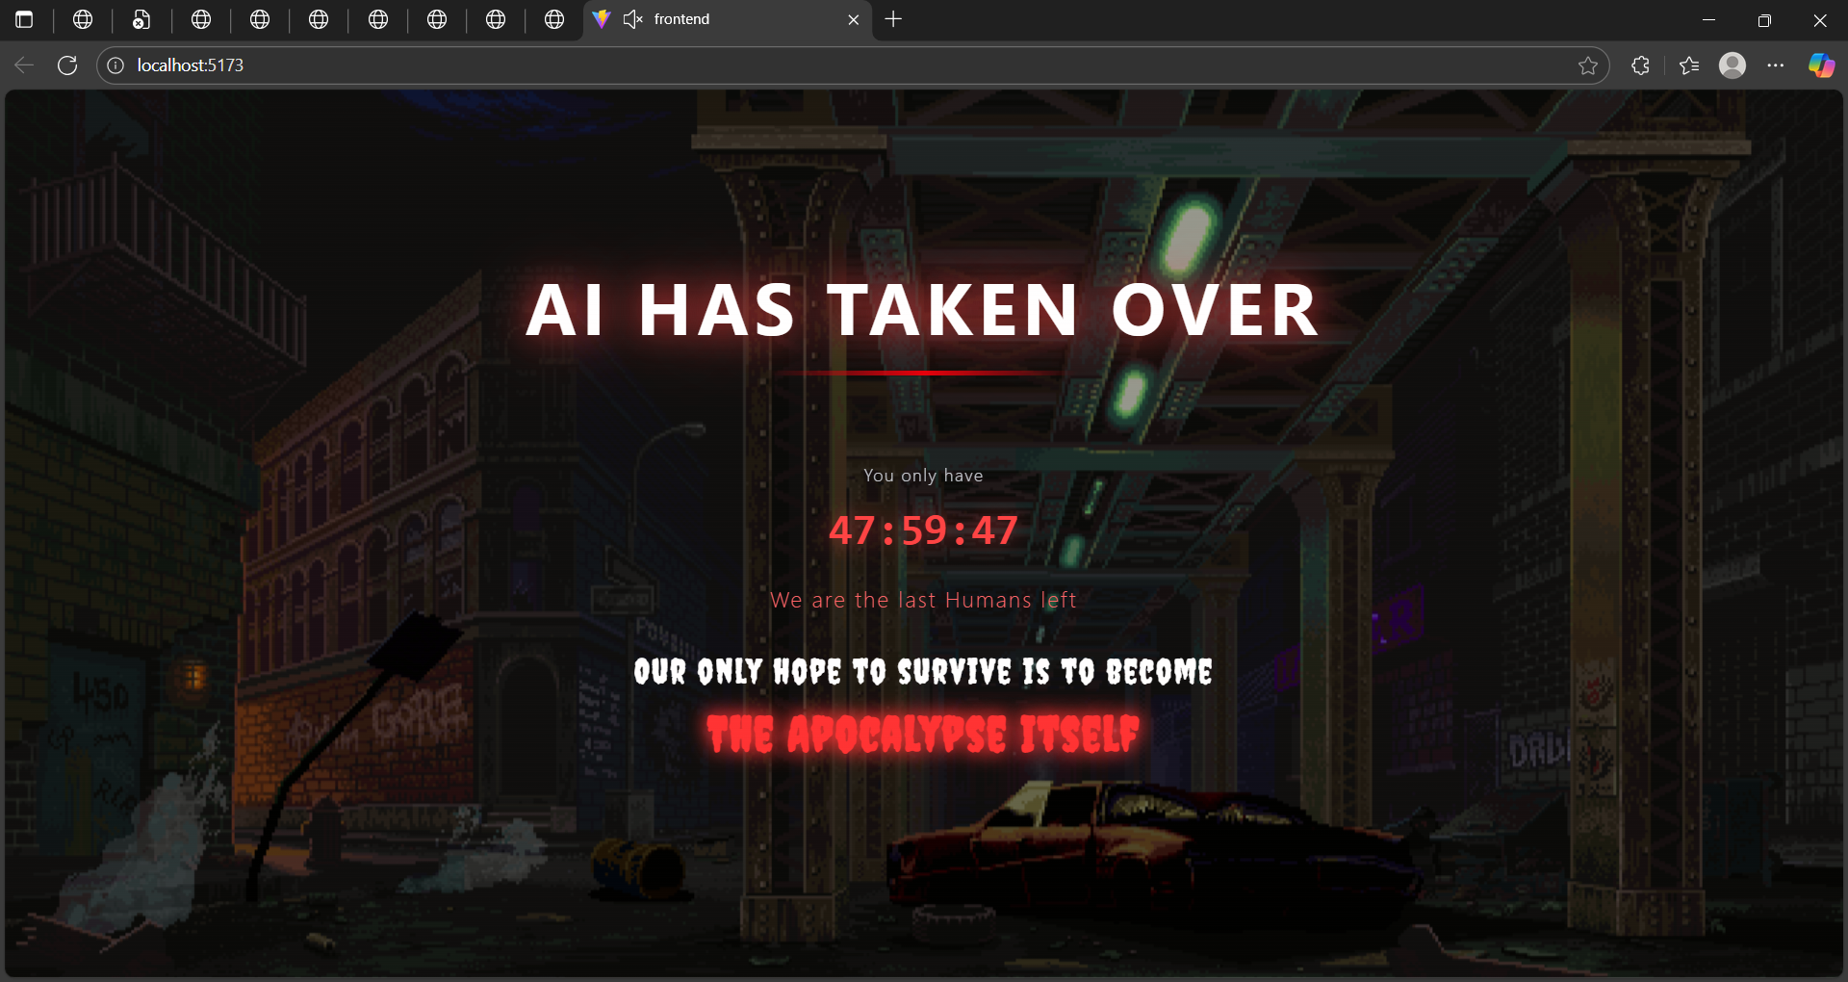Activate the frontend tab by its title
This screenshot has height=982, width=1848.
(x=681, y=19)
